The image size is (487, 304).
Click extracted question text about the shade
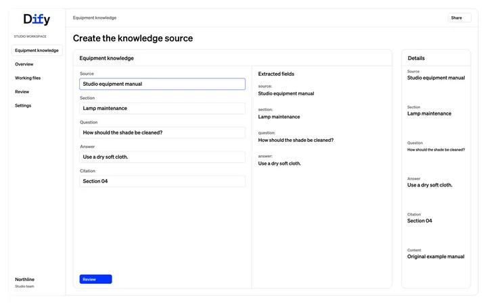click(296, 141)
